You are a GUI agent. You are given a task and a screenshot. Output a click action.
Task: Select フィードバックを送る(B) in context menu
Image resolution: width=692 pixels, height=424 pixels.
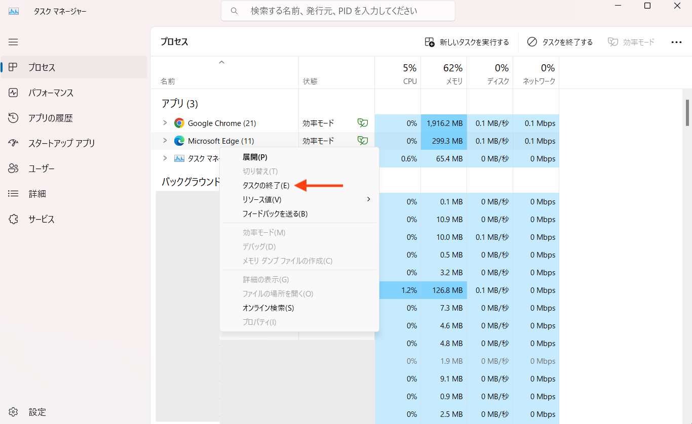(x=299, y=214)
